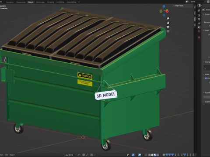Expand the Custom Properties panel
210x157 pixels.
[206, 102]
